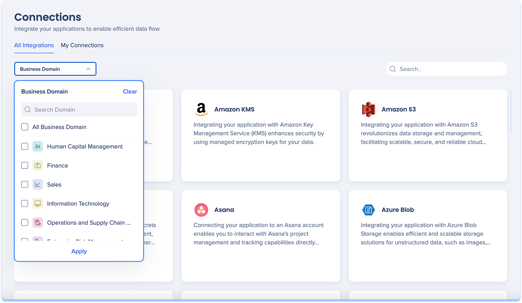Select the Sales checkbox
This screenshot has width=522, height=303.
click(x=25, y=184)
